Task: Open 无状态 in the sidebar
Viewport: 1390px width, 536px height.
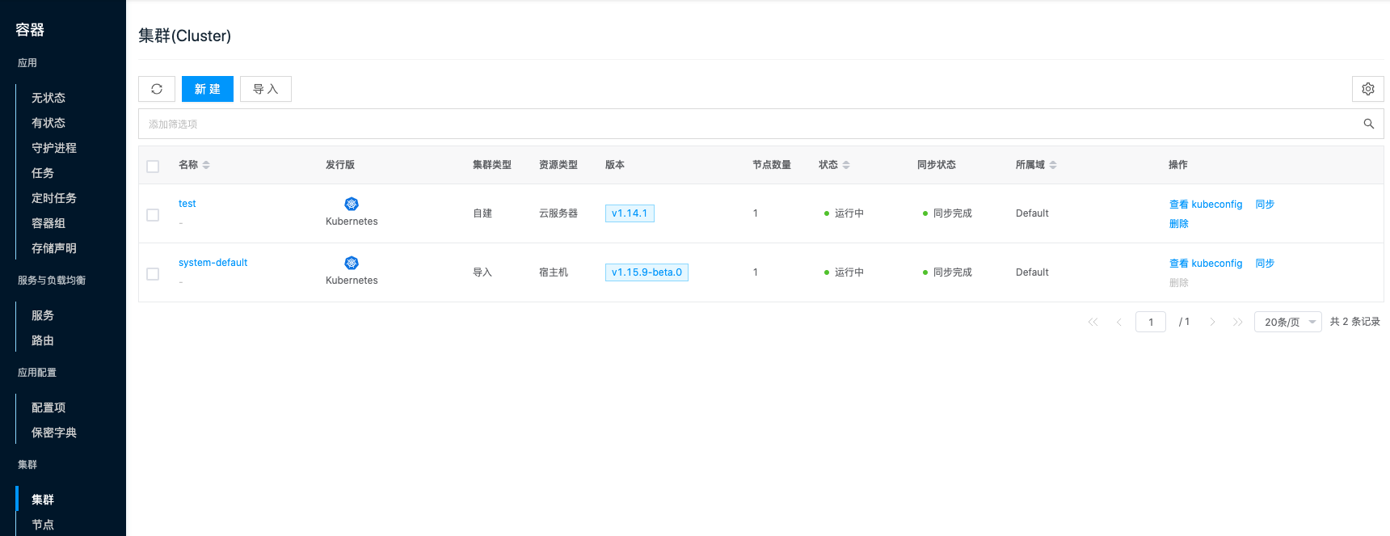Action: 48,98
